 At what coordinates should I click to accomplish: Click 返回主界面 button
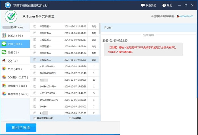(21, 128)
